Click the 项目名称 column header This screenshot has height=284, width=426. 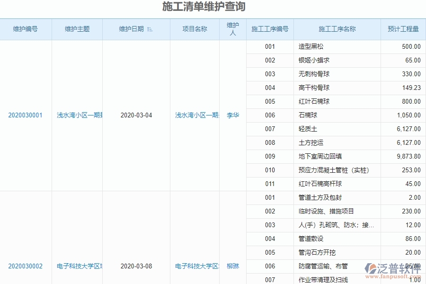(195, 29)
